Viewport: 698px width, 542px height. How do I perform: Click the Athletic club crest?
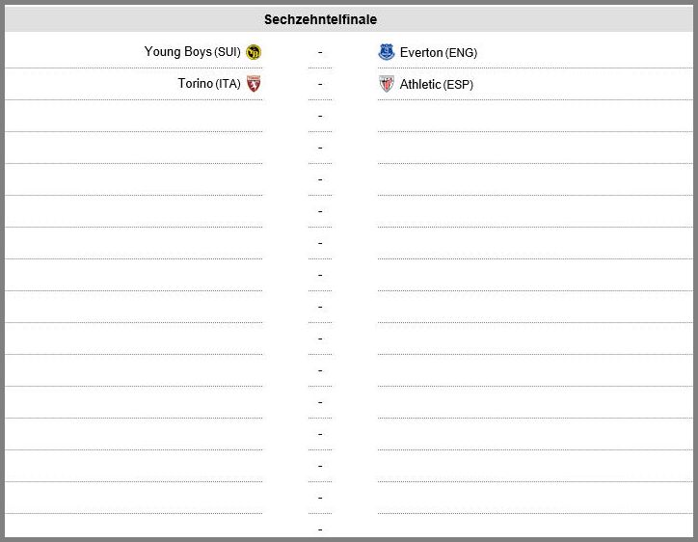[386, 84]
